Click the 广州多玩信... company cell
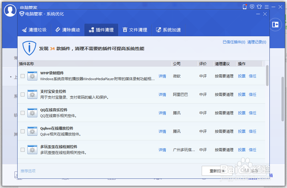Viewport: 287px width, 188px height. coord(184,150)
